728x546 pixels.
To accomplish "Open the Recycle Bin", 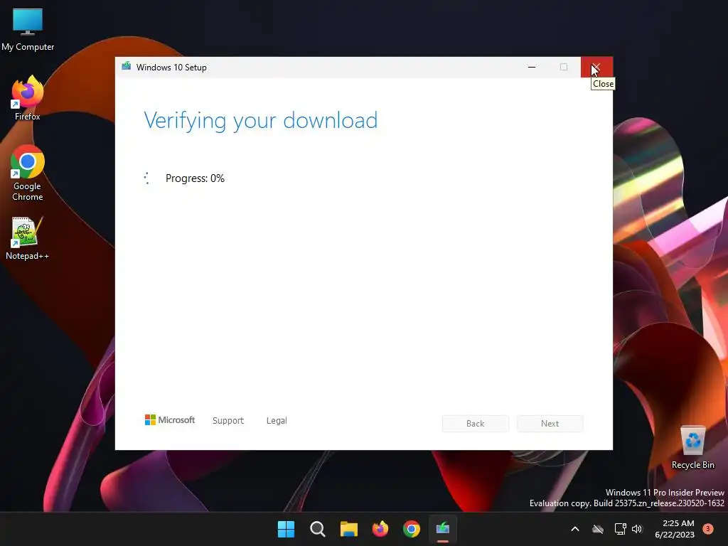I will point(692,448).
